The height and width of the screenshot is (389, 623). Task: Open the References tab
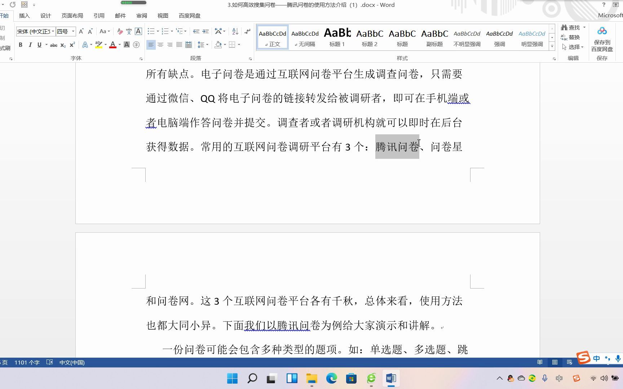click(x=99, y=15)
